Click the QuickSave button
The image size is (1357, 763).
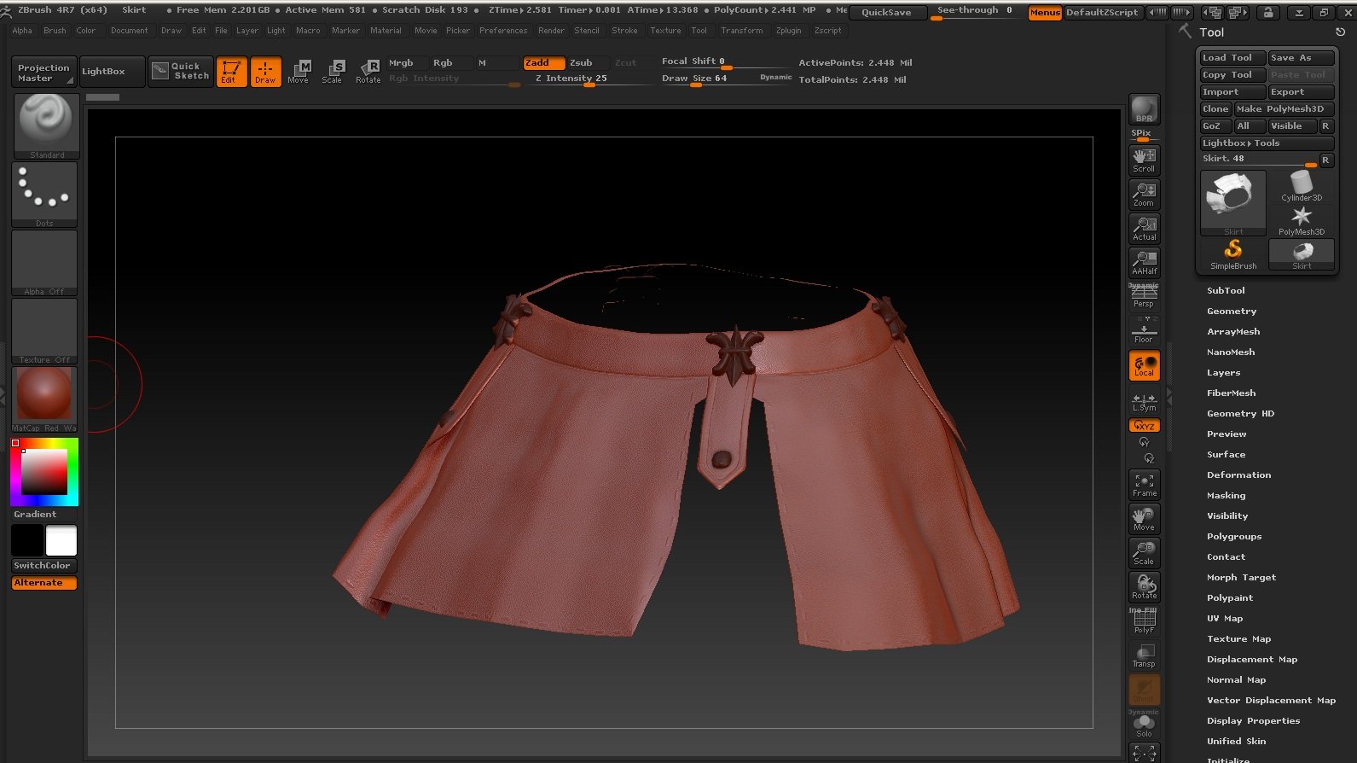point(887,13)
